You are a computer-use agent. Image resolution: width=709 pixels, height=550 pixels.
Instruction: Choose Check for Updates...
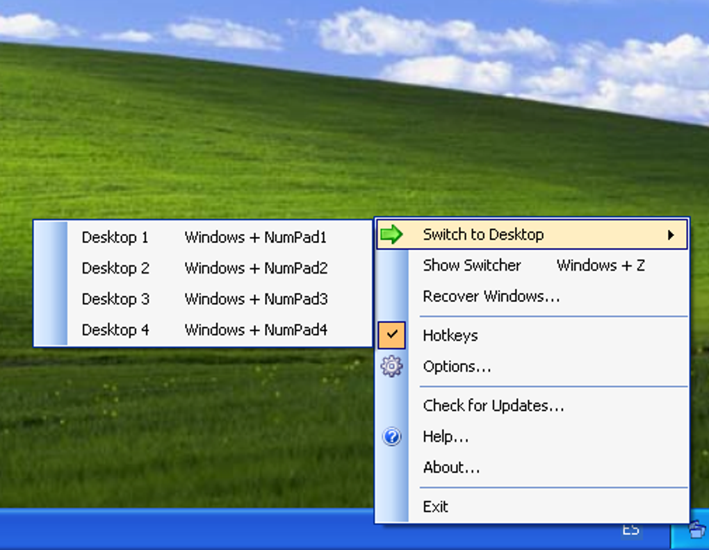pyautogui.click(x=532, y=406)
